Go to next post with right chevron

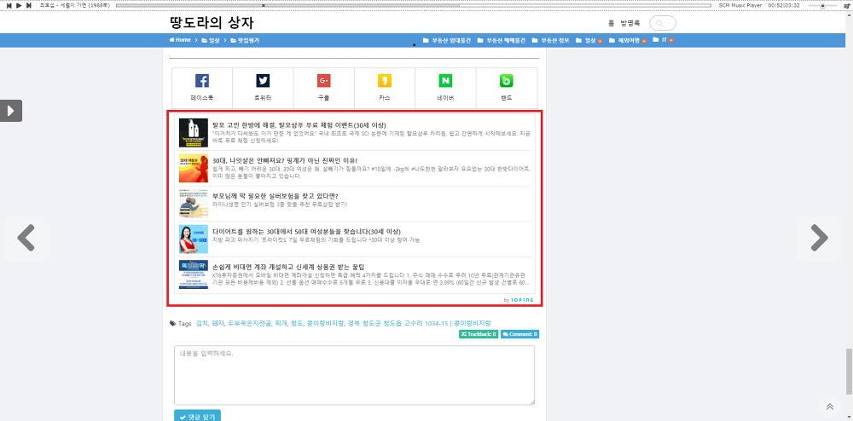pos(819,238)
